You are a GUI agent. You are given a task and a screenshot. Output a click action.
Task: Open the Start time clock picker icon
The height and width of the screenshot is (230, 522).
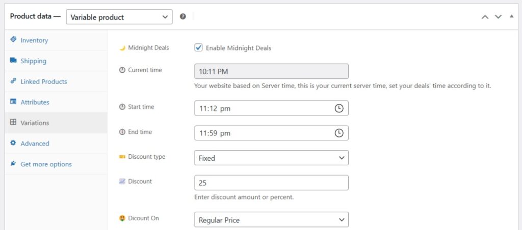[339, 108]
